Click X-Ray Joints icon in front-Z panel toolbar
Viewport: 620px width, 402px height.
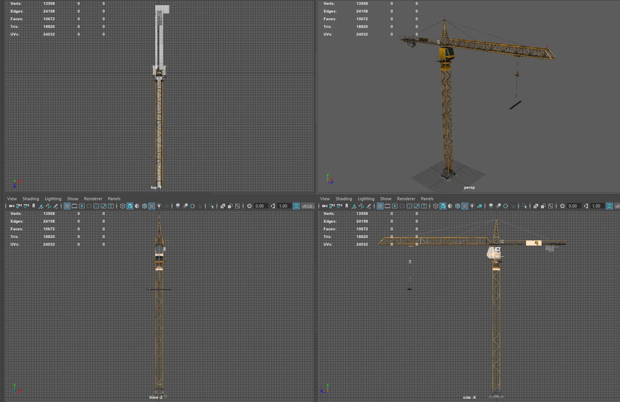pos(237,206)
